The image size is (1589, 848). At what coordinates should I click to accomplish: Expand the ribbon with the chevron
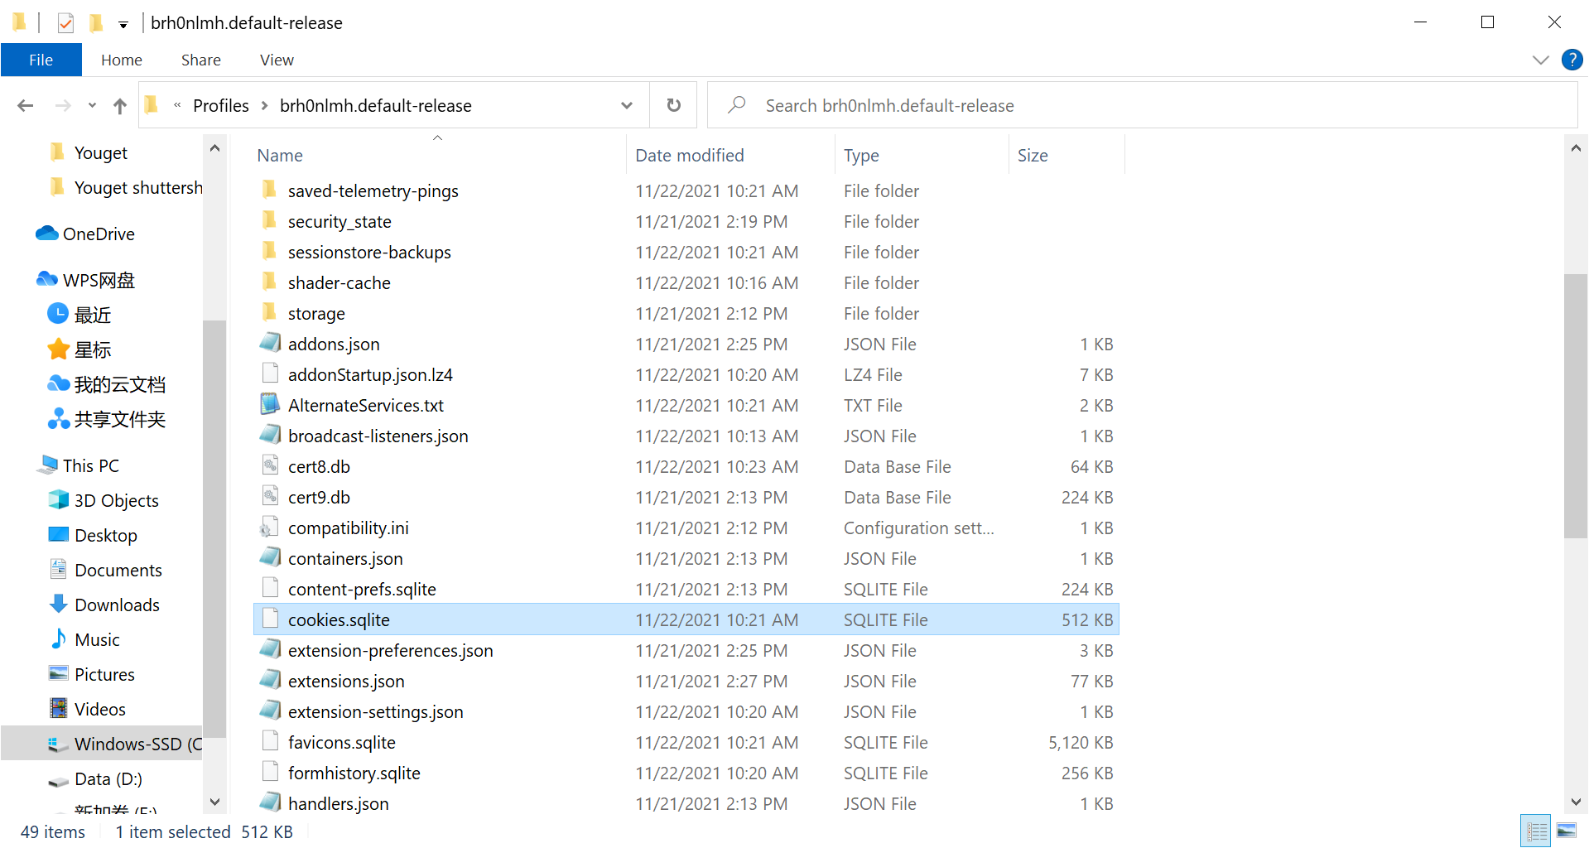tap(1540, 60)
